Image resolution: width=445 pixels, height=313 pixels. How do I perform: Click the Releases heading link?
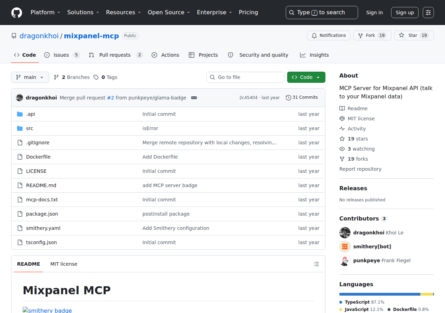point(353,188)
